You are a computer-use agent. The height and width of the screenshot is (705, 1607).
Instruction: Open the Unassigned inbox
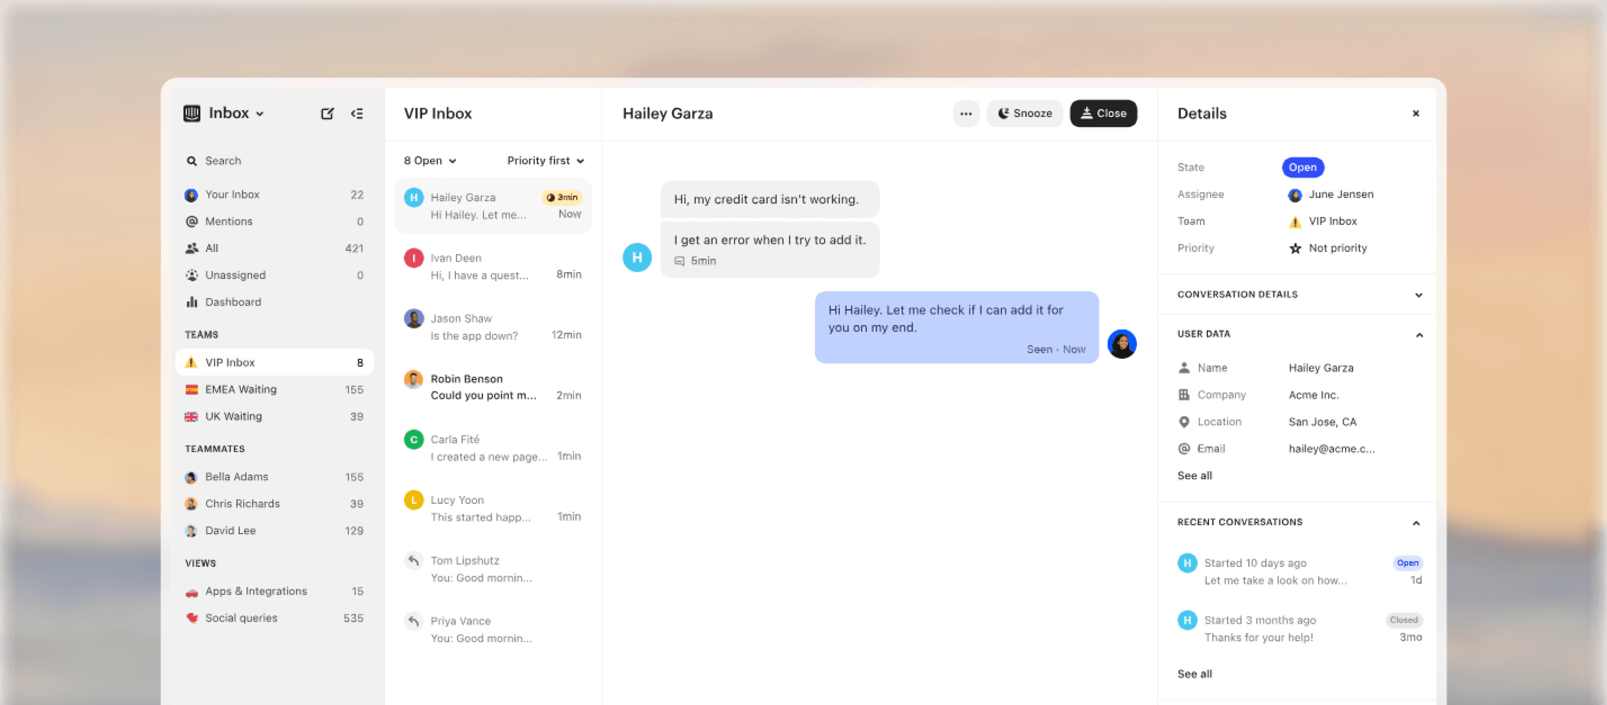coord(236,275)
